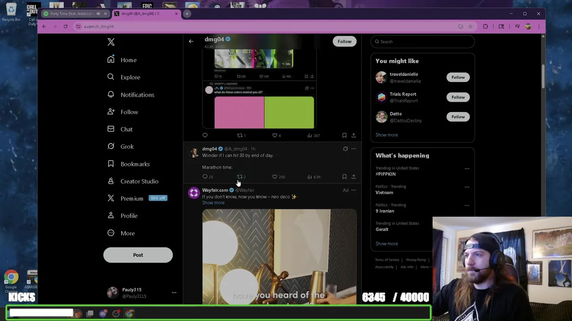Open account menu dots beside Pauly315
The height and width of the screenshot is (321, 572).
point(174,292)
